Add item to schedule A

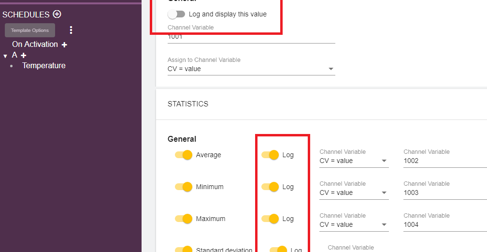[x=24, y=56]
